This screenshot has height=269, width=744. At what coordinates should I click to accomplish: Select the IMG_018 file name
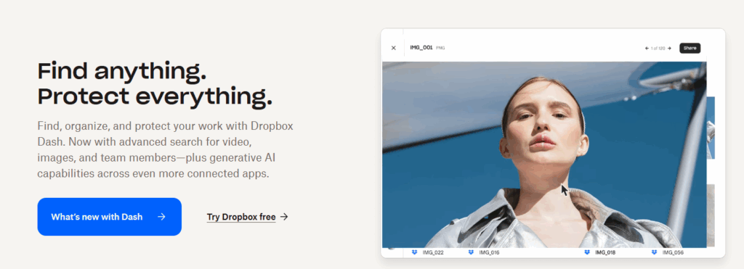pos(605,252)
